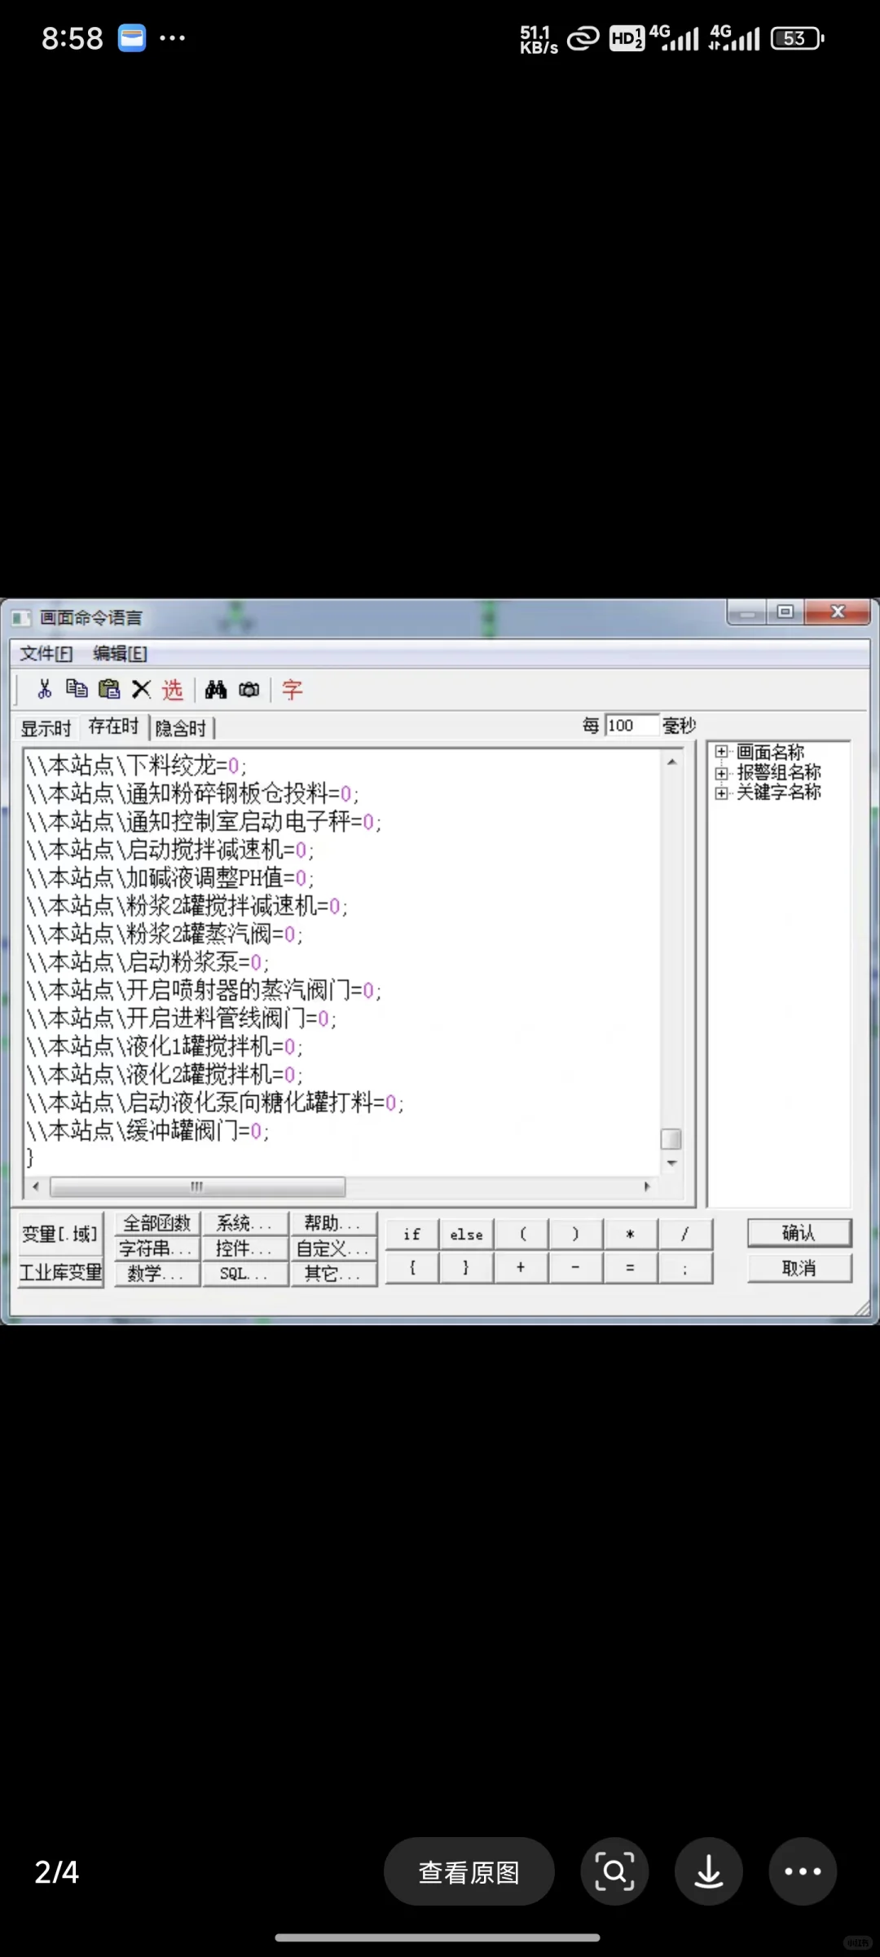
Task: Click the copy toolbar icon
Action: point(77,689)
